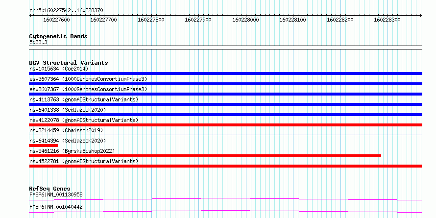Open variant nsv4122078 label

coord(83,120)
